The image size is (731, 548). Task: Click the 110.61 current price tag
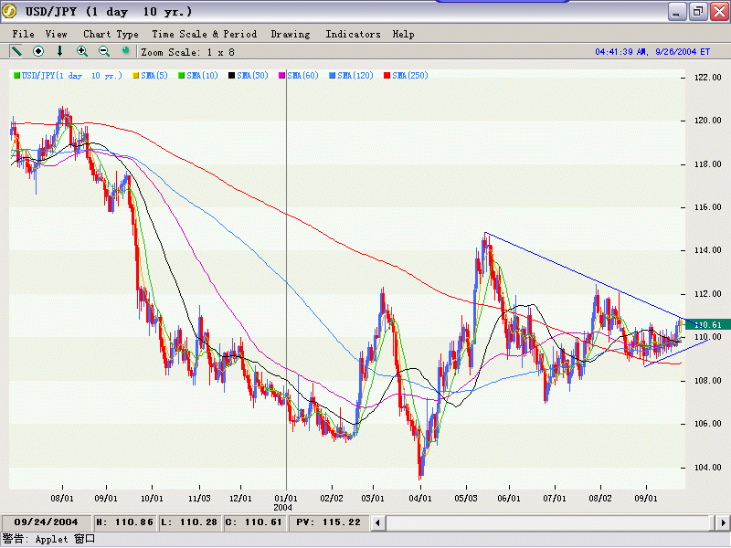pyautogui.click(x=707, y=324)
